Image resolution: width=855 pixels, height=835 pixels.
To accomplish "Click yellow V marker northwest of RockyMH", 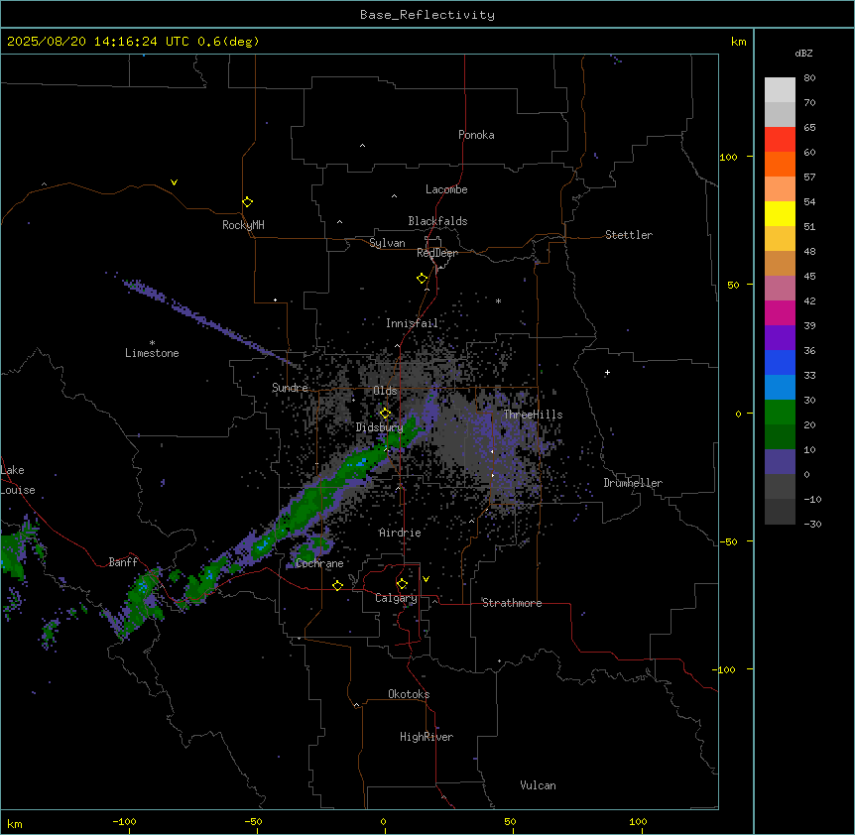I will click(174, 182).
